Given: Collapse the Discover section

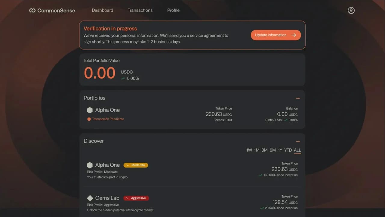Looking at the screenshot, I should point(298,141).
